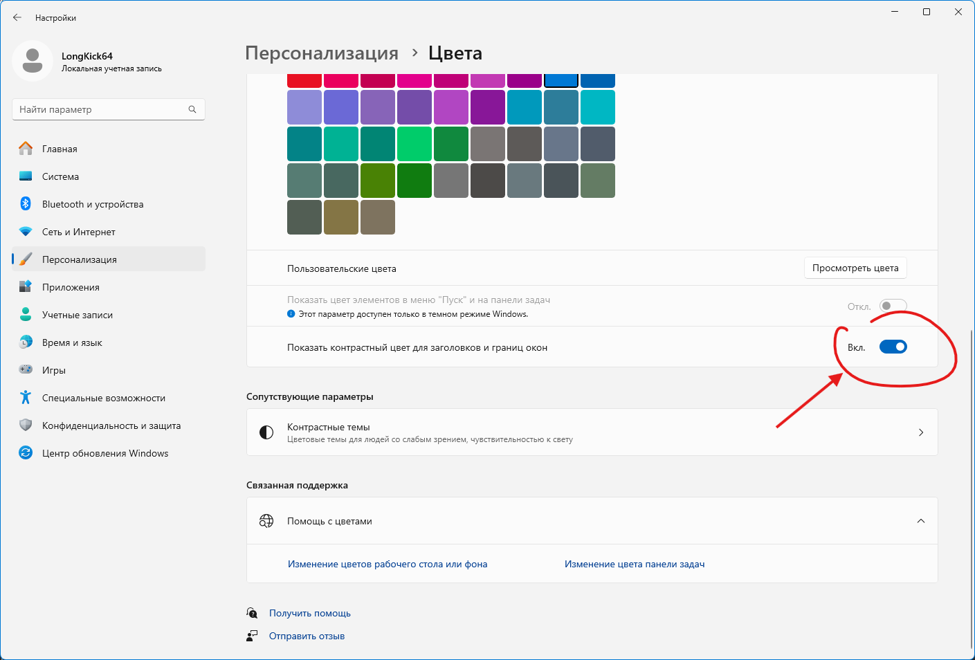
Task: Select the bright spring-green color swatch
Action: tap(414, 144)
